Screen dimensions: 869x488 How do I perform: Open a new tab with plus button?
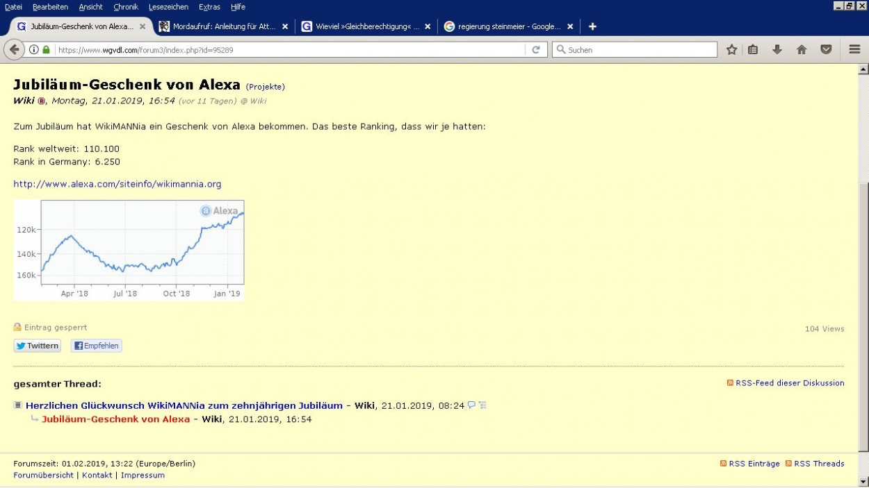tap(592, 26)
